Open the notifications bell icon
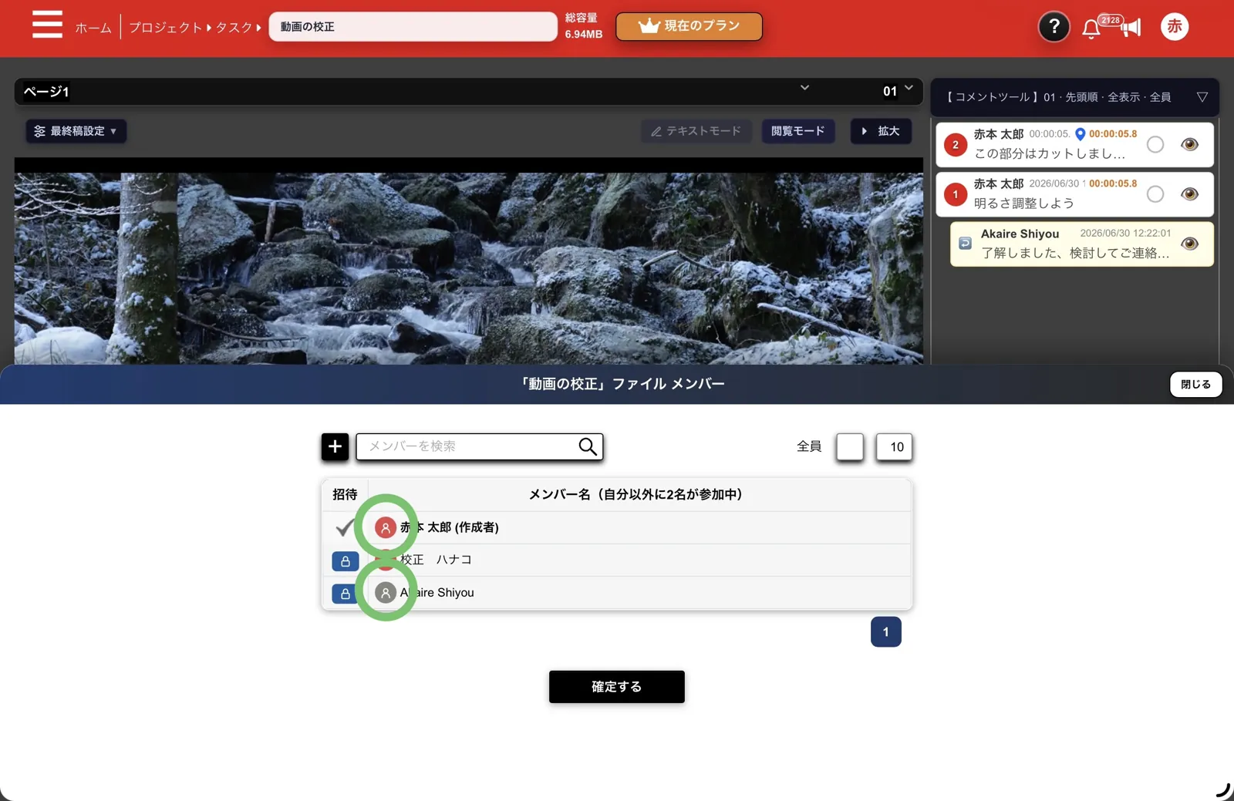The width and height of the screenshot is (1234, 801). click(x=1091, y=29)
